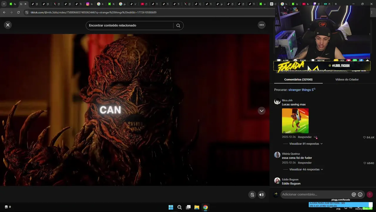Image resolution: width=376 pixels, height=212 pixels.
Task: Open the Vídeos do Criador tab
Action: pyautogui.click(x=347, y=79)
